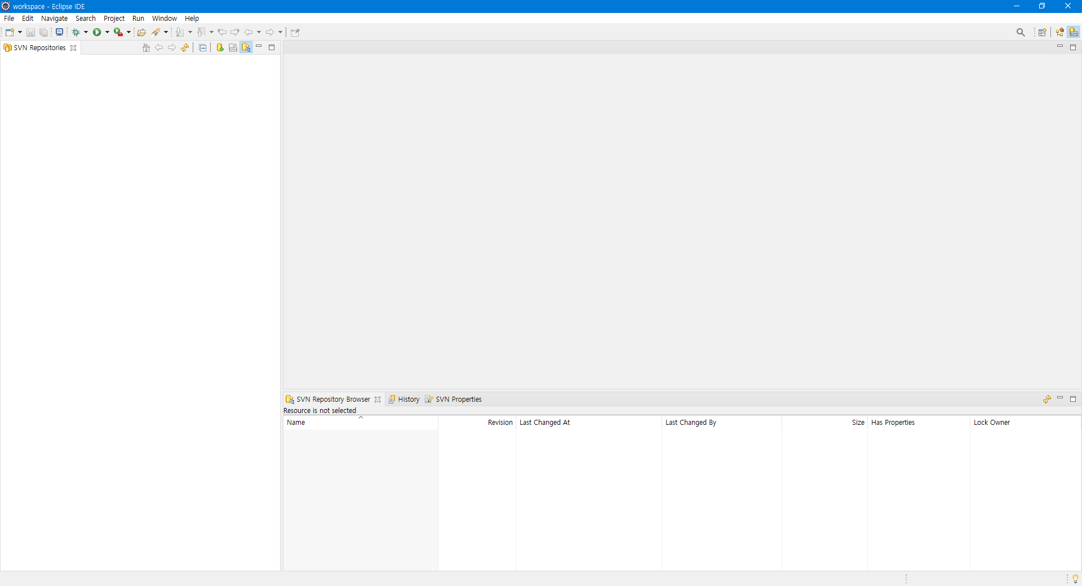Click Collapse All in SVN Repositories
Image resolution: width=1082 pixels, height=586 pixels.
coord(203,48)
